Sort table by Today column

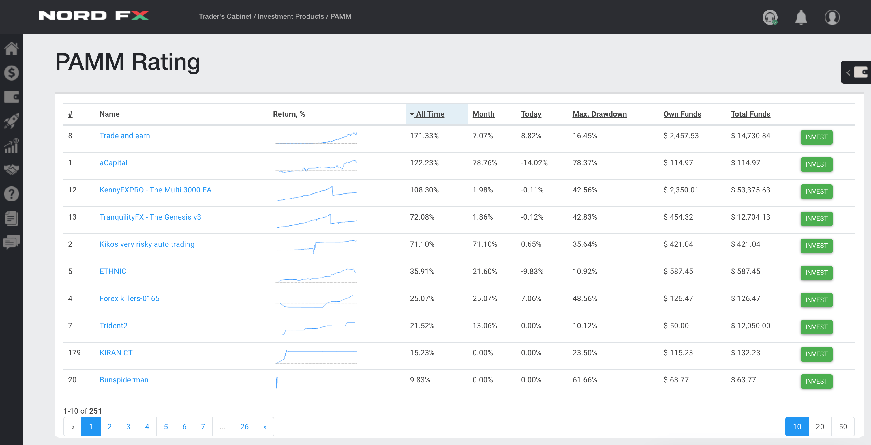[531, 114]
